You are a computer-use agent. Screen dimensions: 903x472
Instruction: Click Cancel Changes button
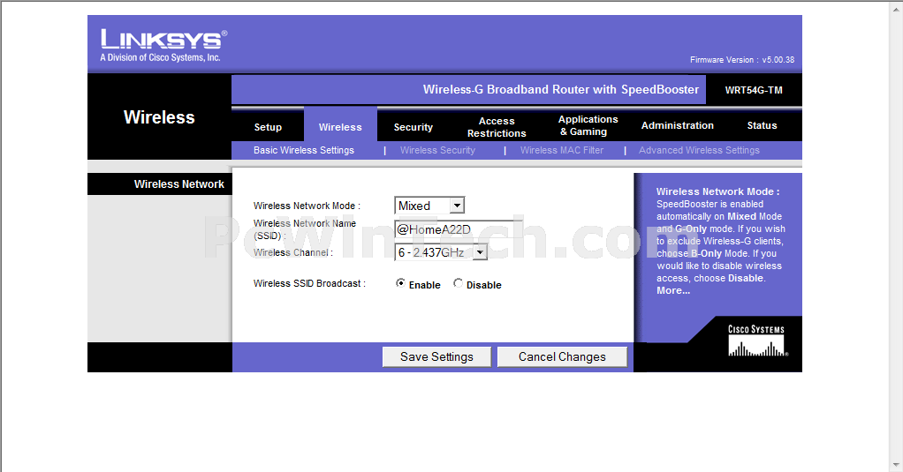tap(562, 356)
